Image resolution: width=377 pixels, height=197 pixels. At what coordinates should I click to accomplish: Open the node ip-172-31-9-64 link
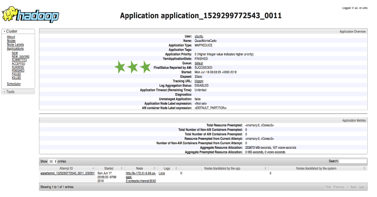141,177
